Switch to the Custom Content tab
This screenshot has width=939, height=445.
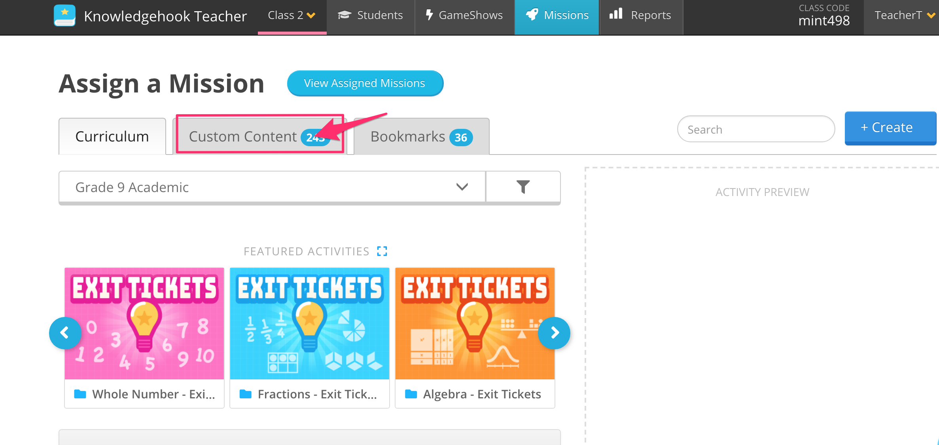tap(260, 137)
